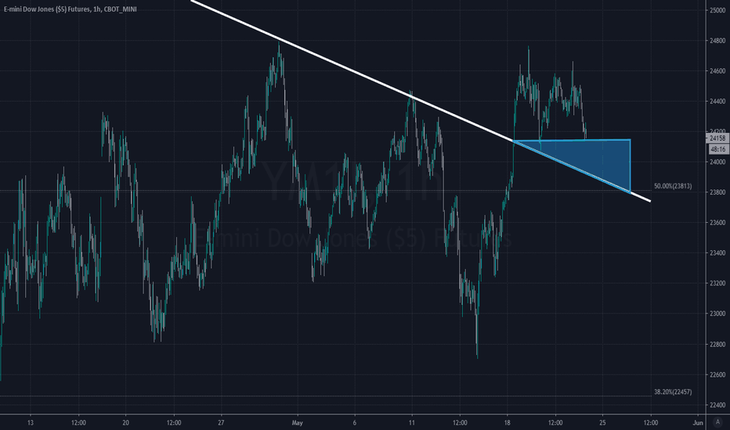Click the 12:00 label between 18 and 25
Image resolution: width=730 pixels, height=430 pixels.
pyautogui.click(x=555, y=422)
